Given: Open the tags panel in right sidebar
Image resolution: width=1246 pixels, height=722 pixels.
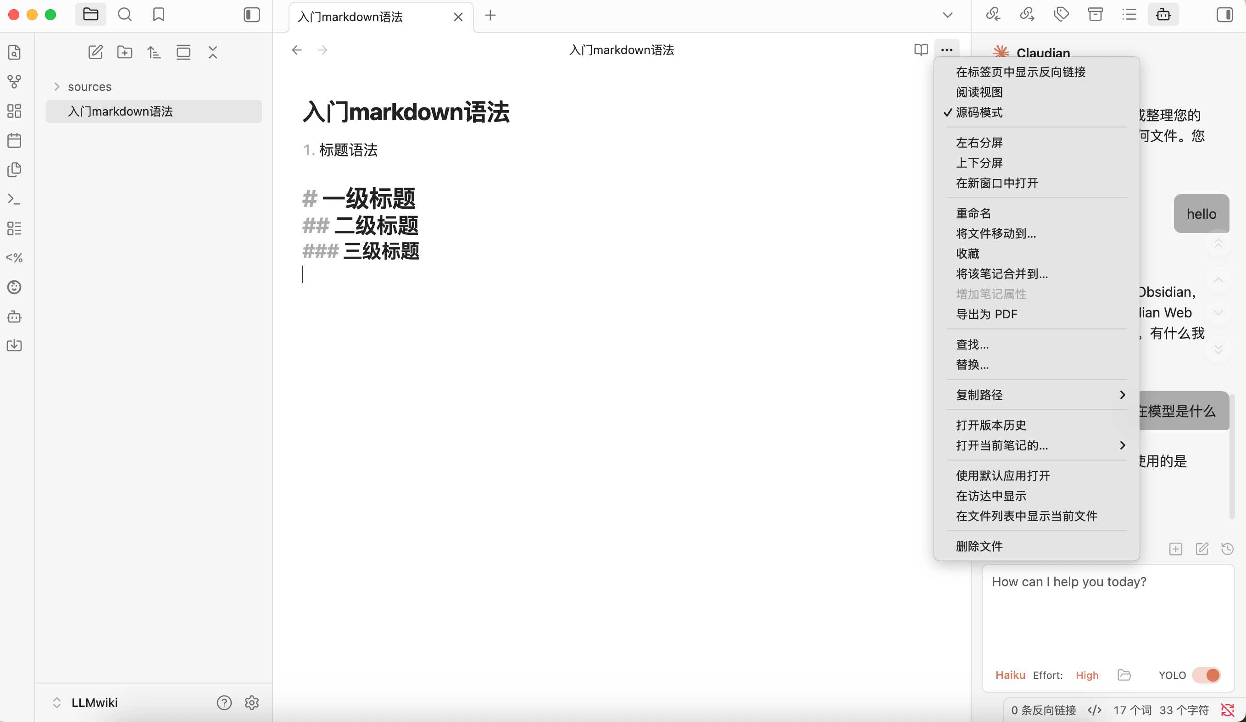Looking at the screenshot, I should coord(1061,15).
